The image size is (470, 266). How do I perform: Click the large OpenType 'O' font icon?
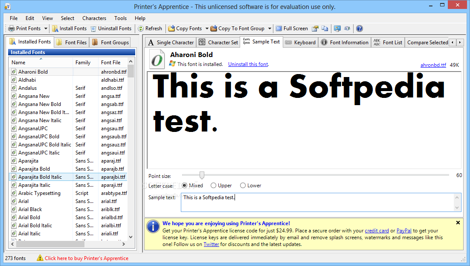157,60
